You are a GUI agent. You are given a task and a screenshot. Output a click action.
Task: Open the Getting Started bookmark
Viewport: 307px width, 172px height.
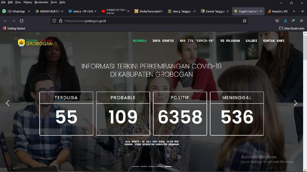pyautogui.click(x=14, y=28)
